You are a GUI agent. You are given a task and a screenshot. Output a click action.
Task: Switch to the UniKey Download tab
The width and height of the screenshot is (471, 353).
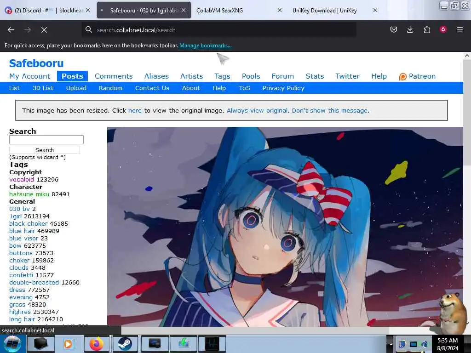click(334, 10)
